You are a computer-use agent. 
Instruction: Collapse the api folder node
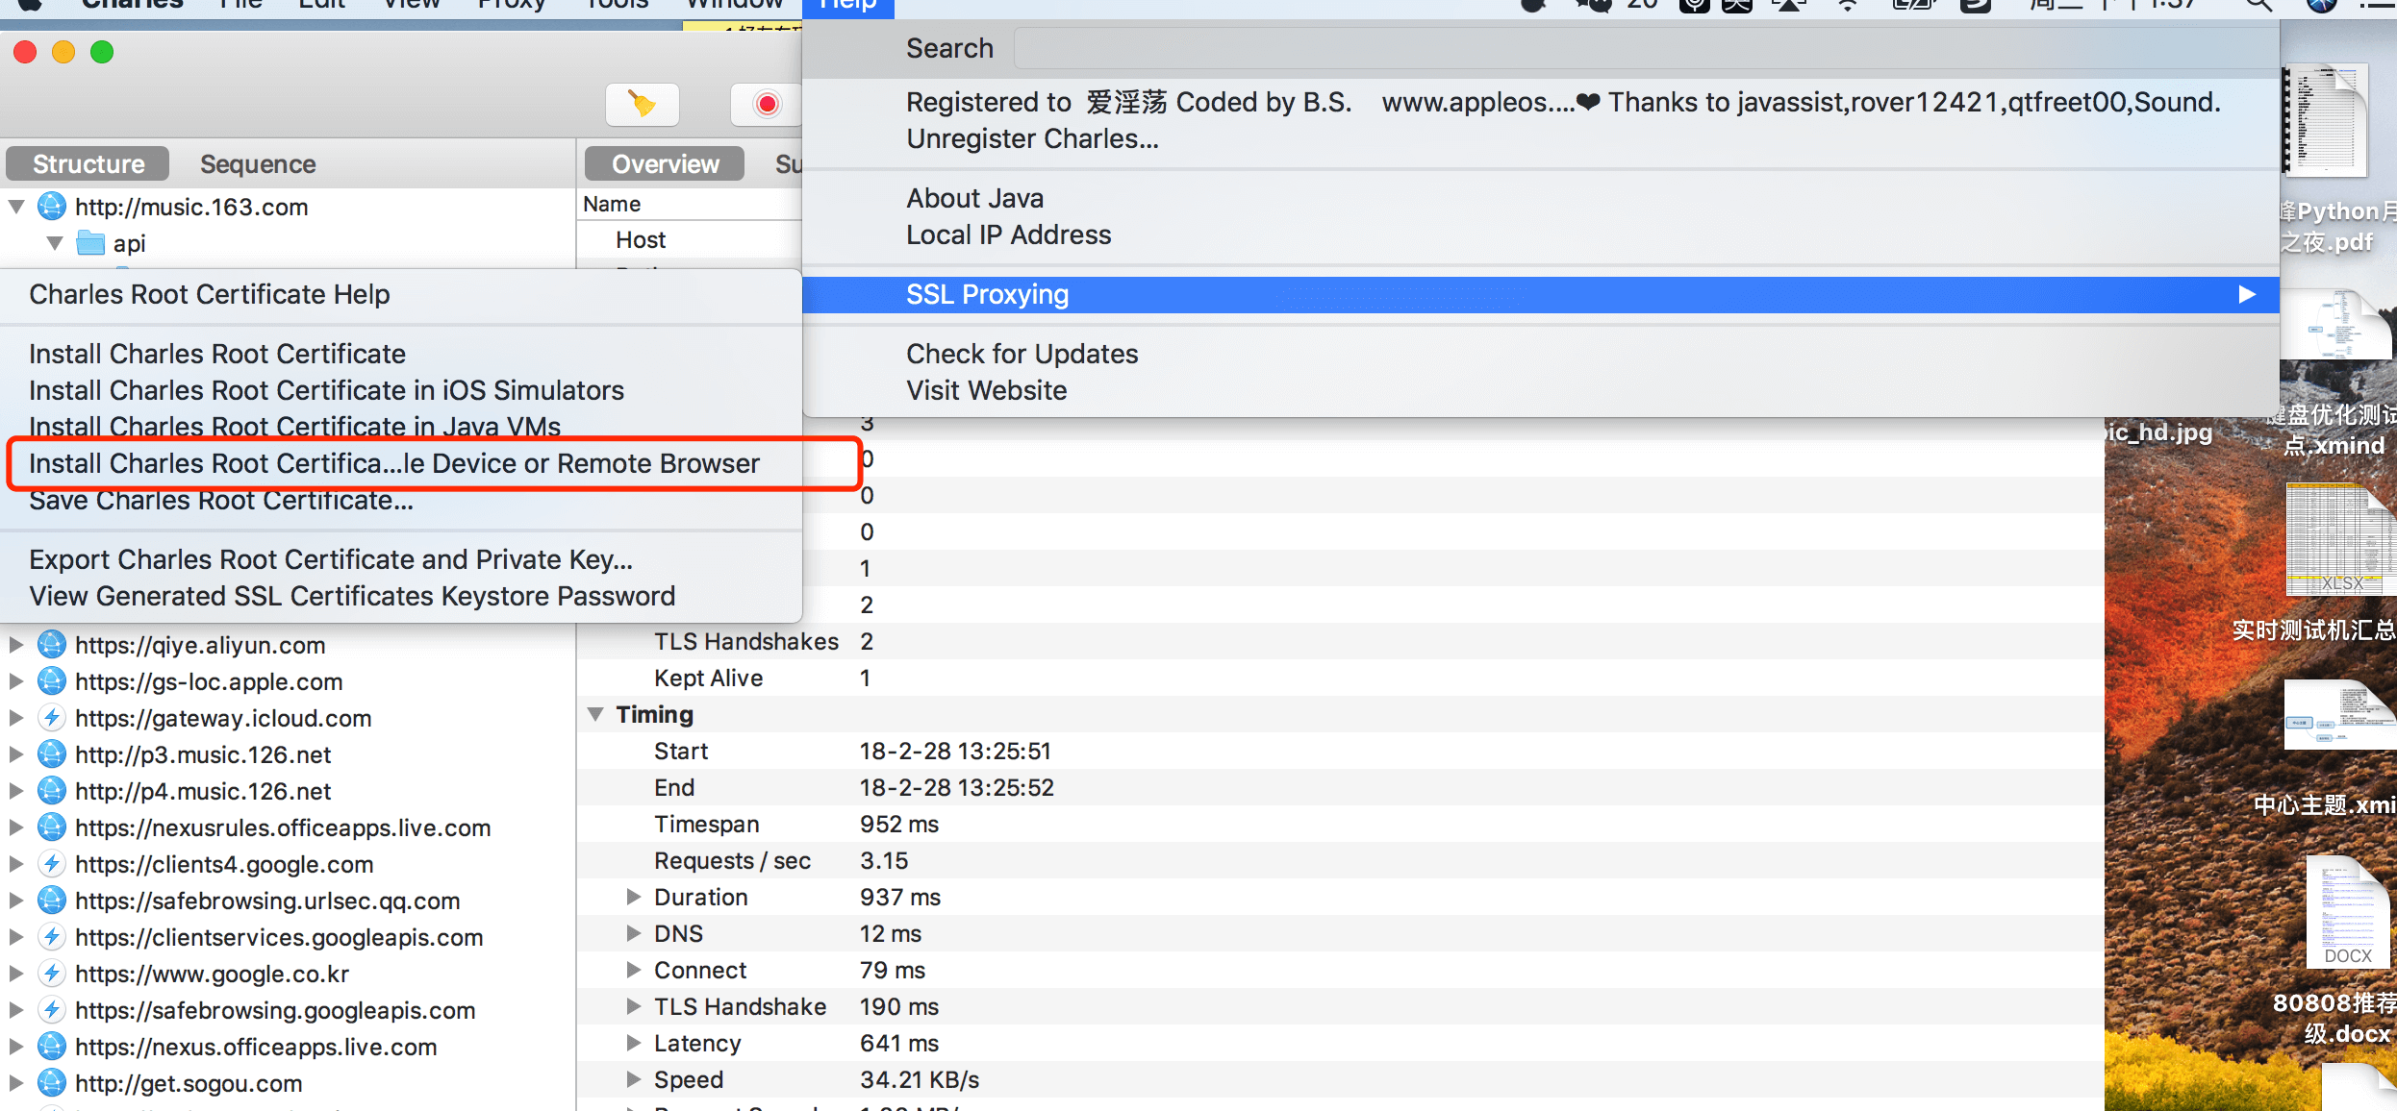coord(55,243)
